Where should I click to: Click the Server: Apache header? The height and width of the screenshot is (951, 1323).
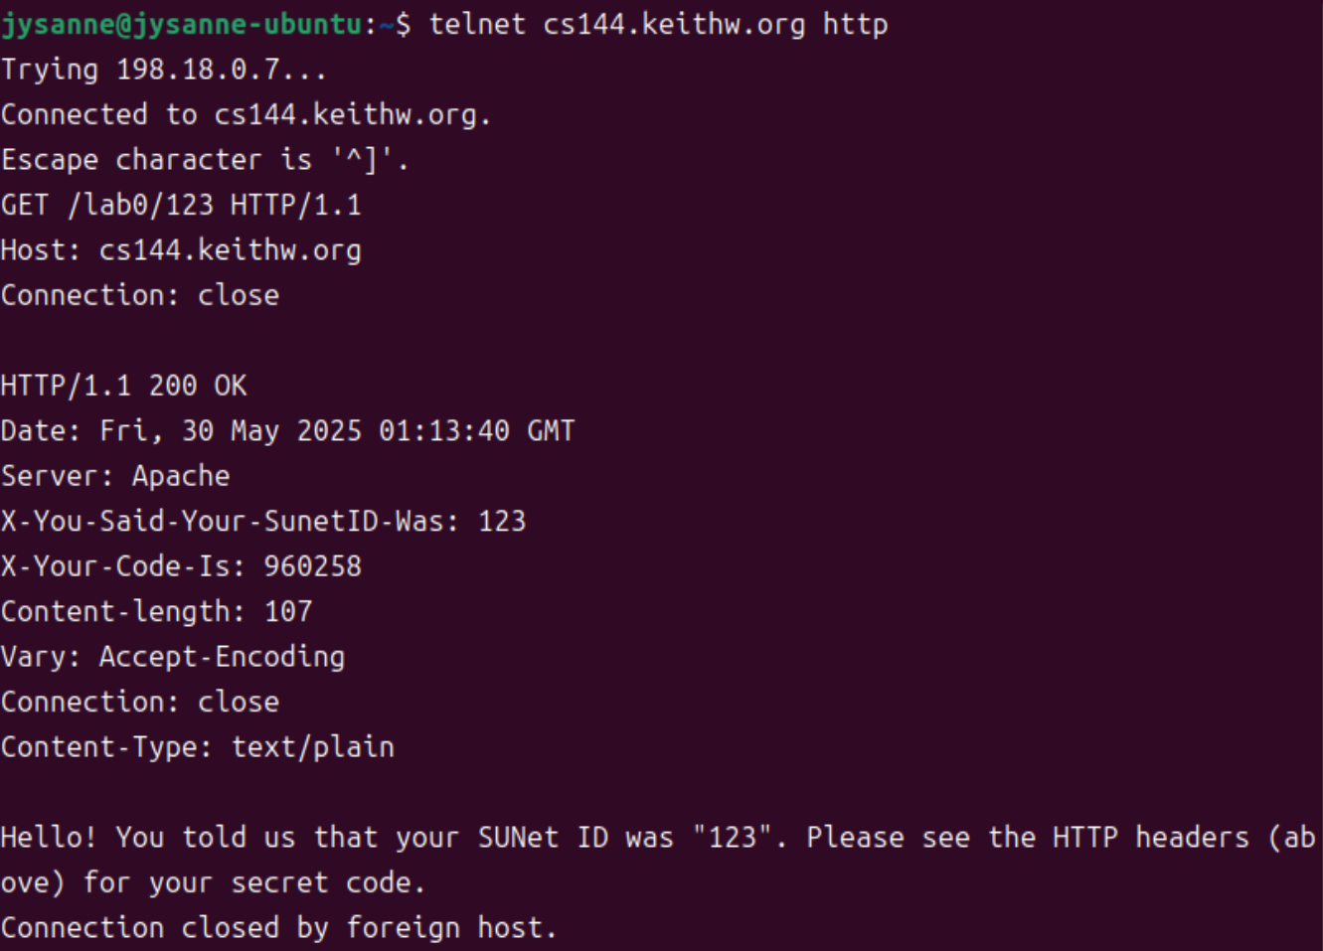115,476
